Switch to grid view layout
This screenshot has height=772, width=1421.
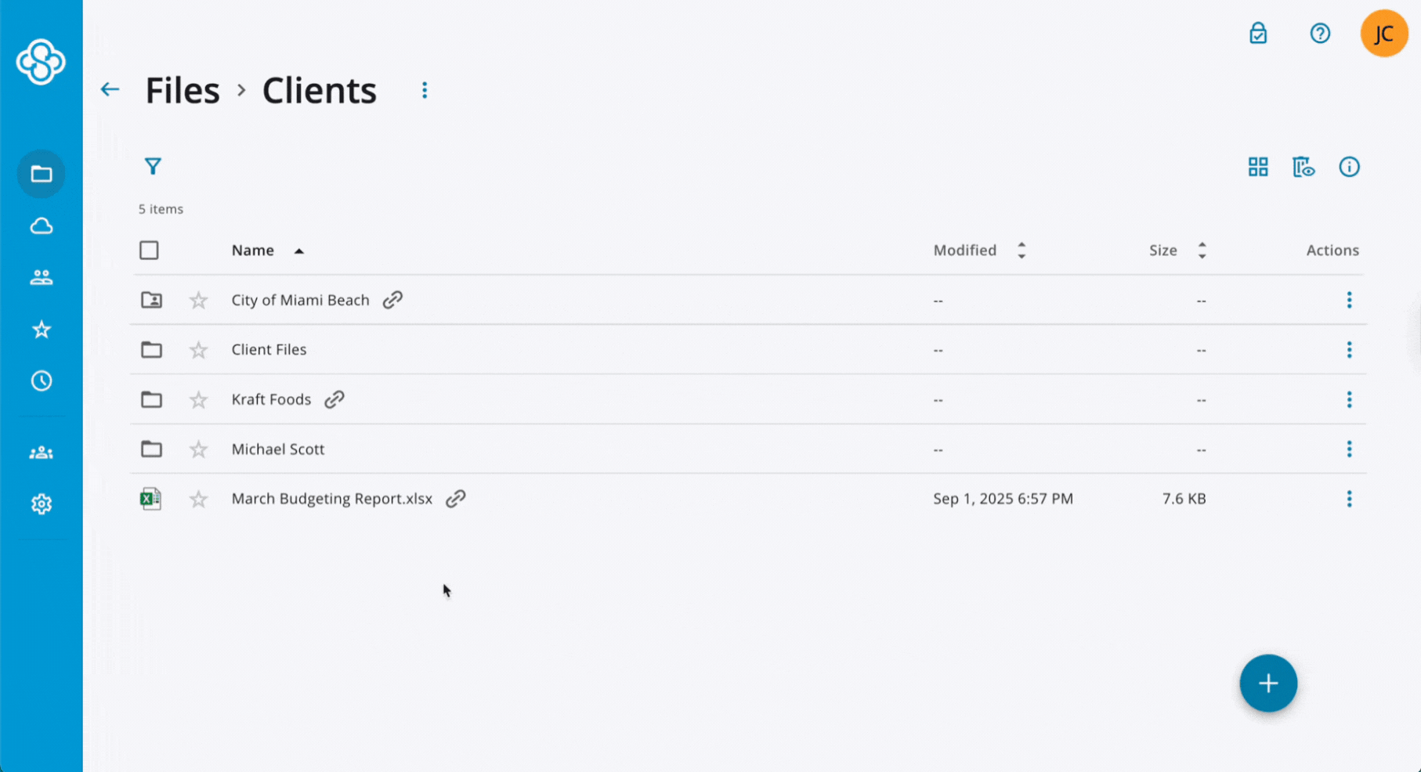click(x=1258, y=167)
